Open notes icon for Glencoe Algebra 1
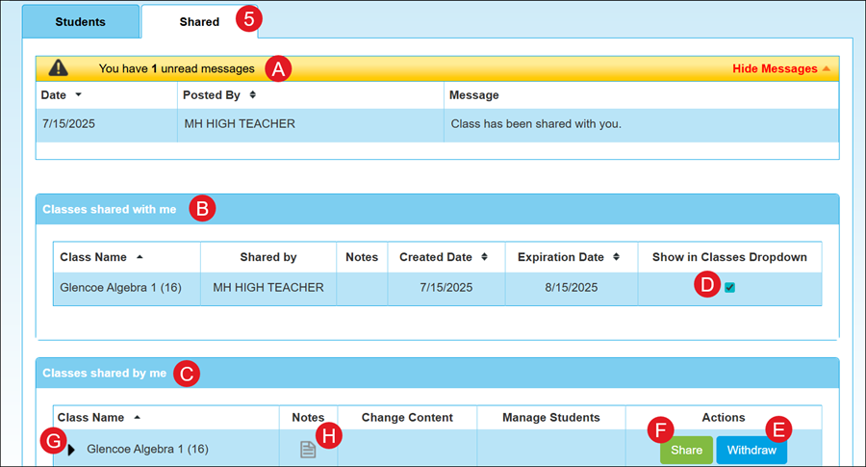The height and width of the screenshot is (467, 866). (x=308, y=450)
